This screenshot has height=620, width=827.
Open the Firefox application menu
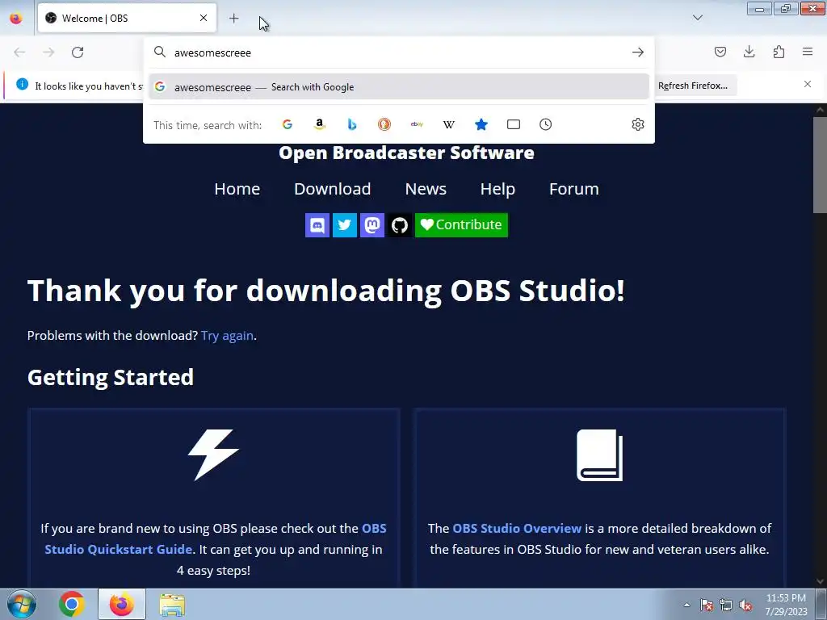[x=808, y=52]
